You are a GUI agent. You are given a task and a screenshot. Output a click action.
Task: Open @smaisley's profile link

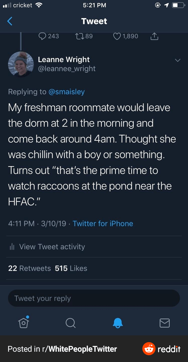click(67, 92)
